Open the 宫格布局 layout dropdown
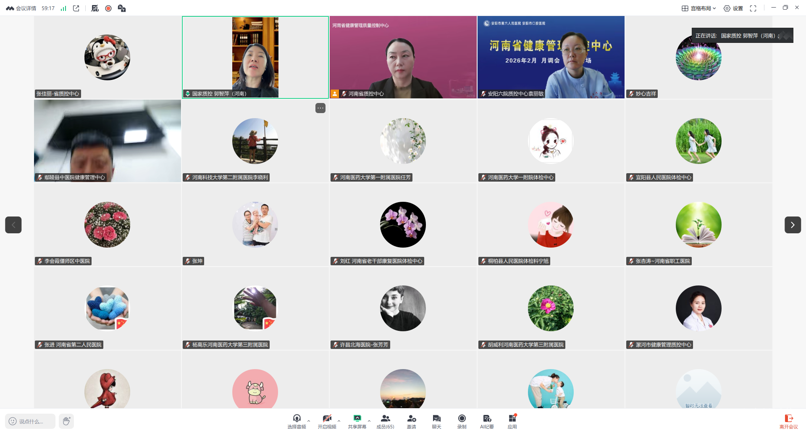The height and width of the screenshot is (433, 806). click(699, 8)
